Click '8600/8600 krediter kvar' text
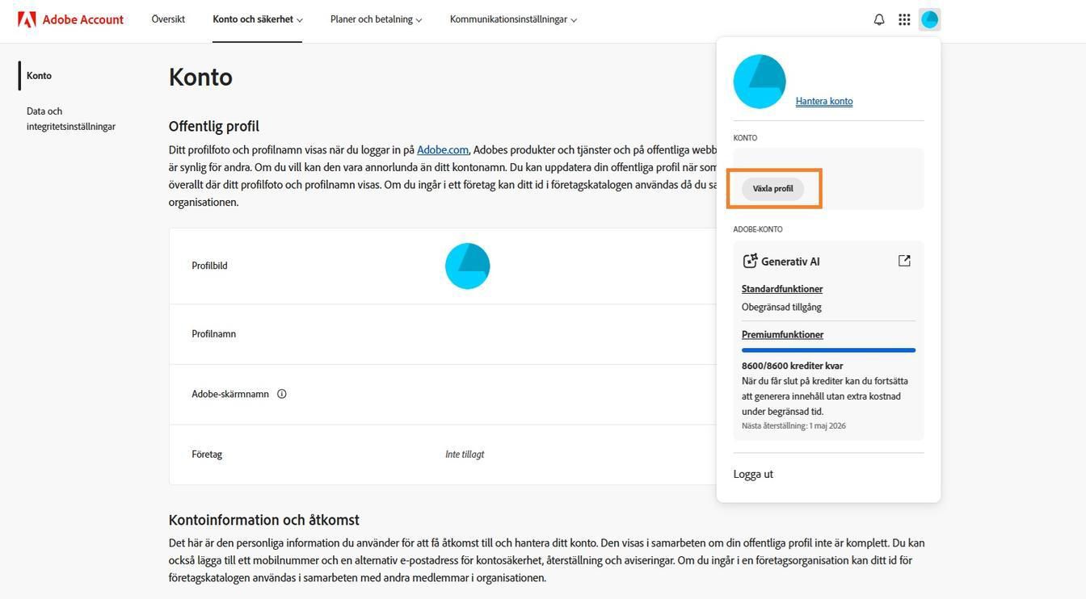Screen dimensions: 1086x599 point(792,366)
